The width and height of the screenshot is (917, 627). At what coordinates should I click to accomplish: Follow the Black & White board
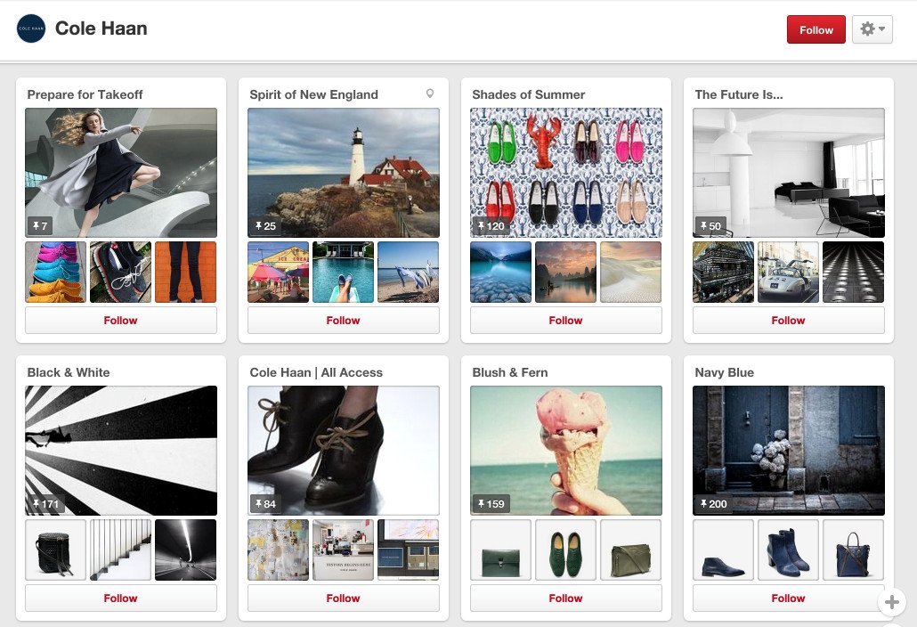(121, 598)
